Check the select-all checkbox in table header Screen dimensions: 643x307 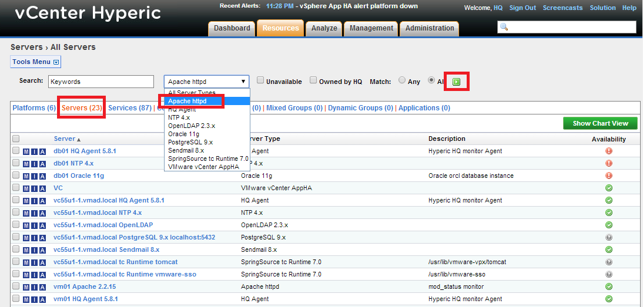16,139
